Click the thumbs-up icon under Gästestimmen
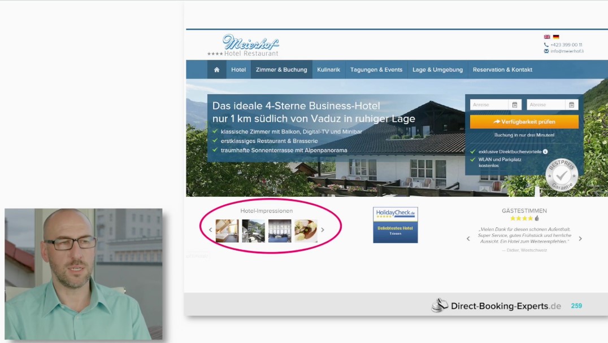 [537, 218]
